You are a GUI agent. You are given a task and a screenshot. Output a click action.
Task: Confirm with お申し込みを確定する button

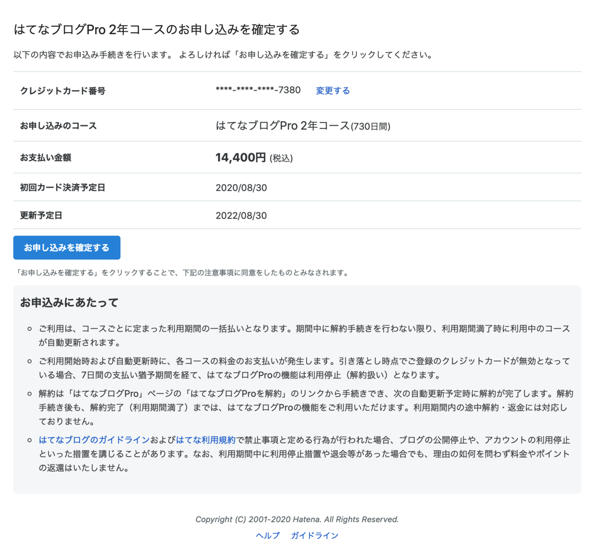click(x=67, y=247)
